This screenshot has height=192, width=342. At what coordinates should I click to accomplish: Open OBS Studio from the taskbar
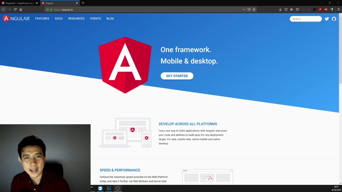118,188
